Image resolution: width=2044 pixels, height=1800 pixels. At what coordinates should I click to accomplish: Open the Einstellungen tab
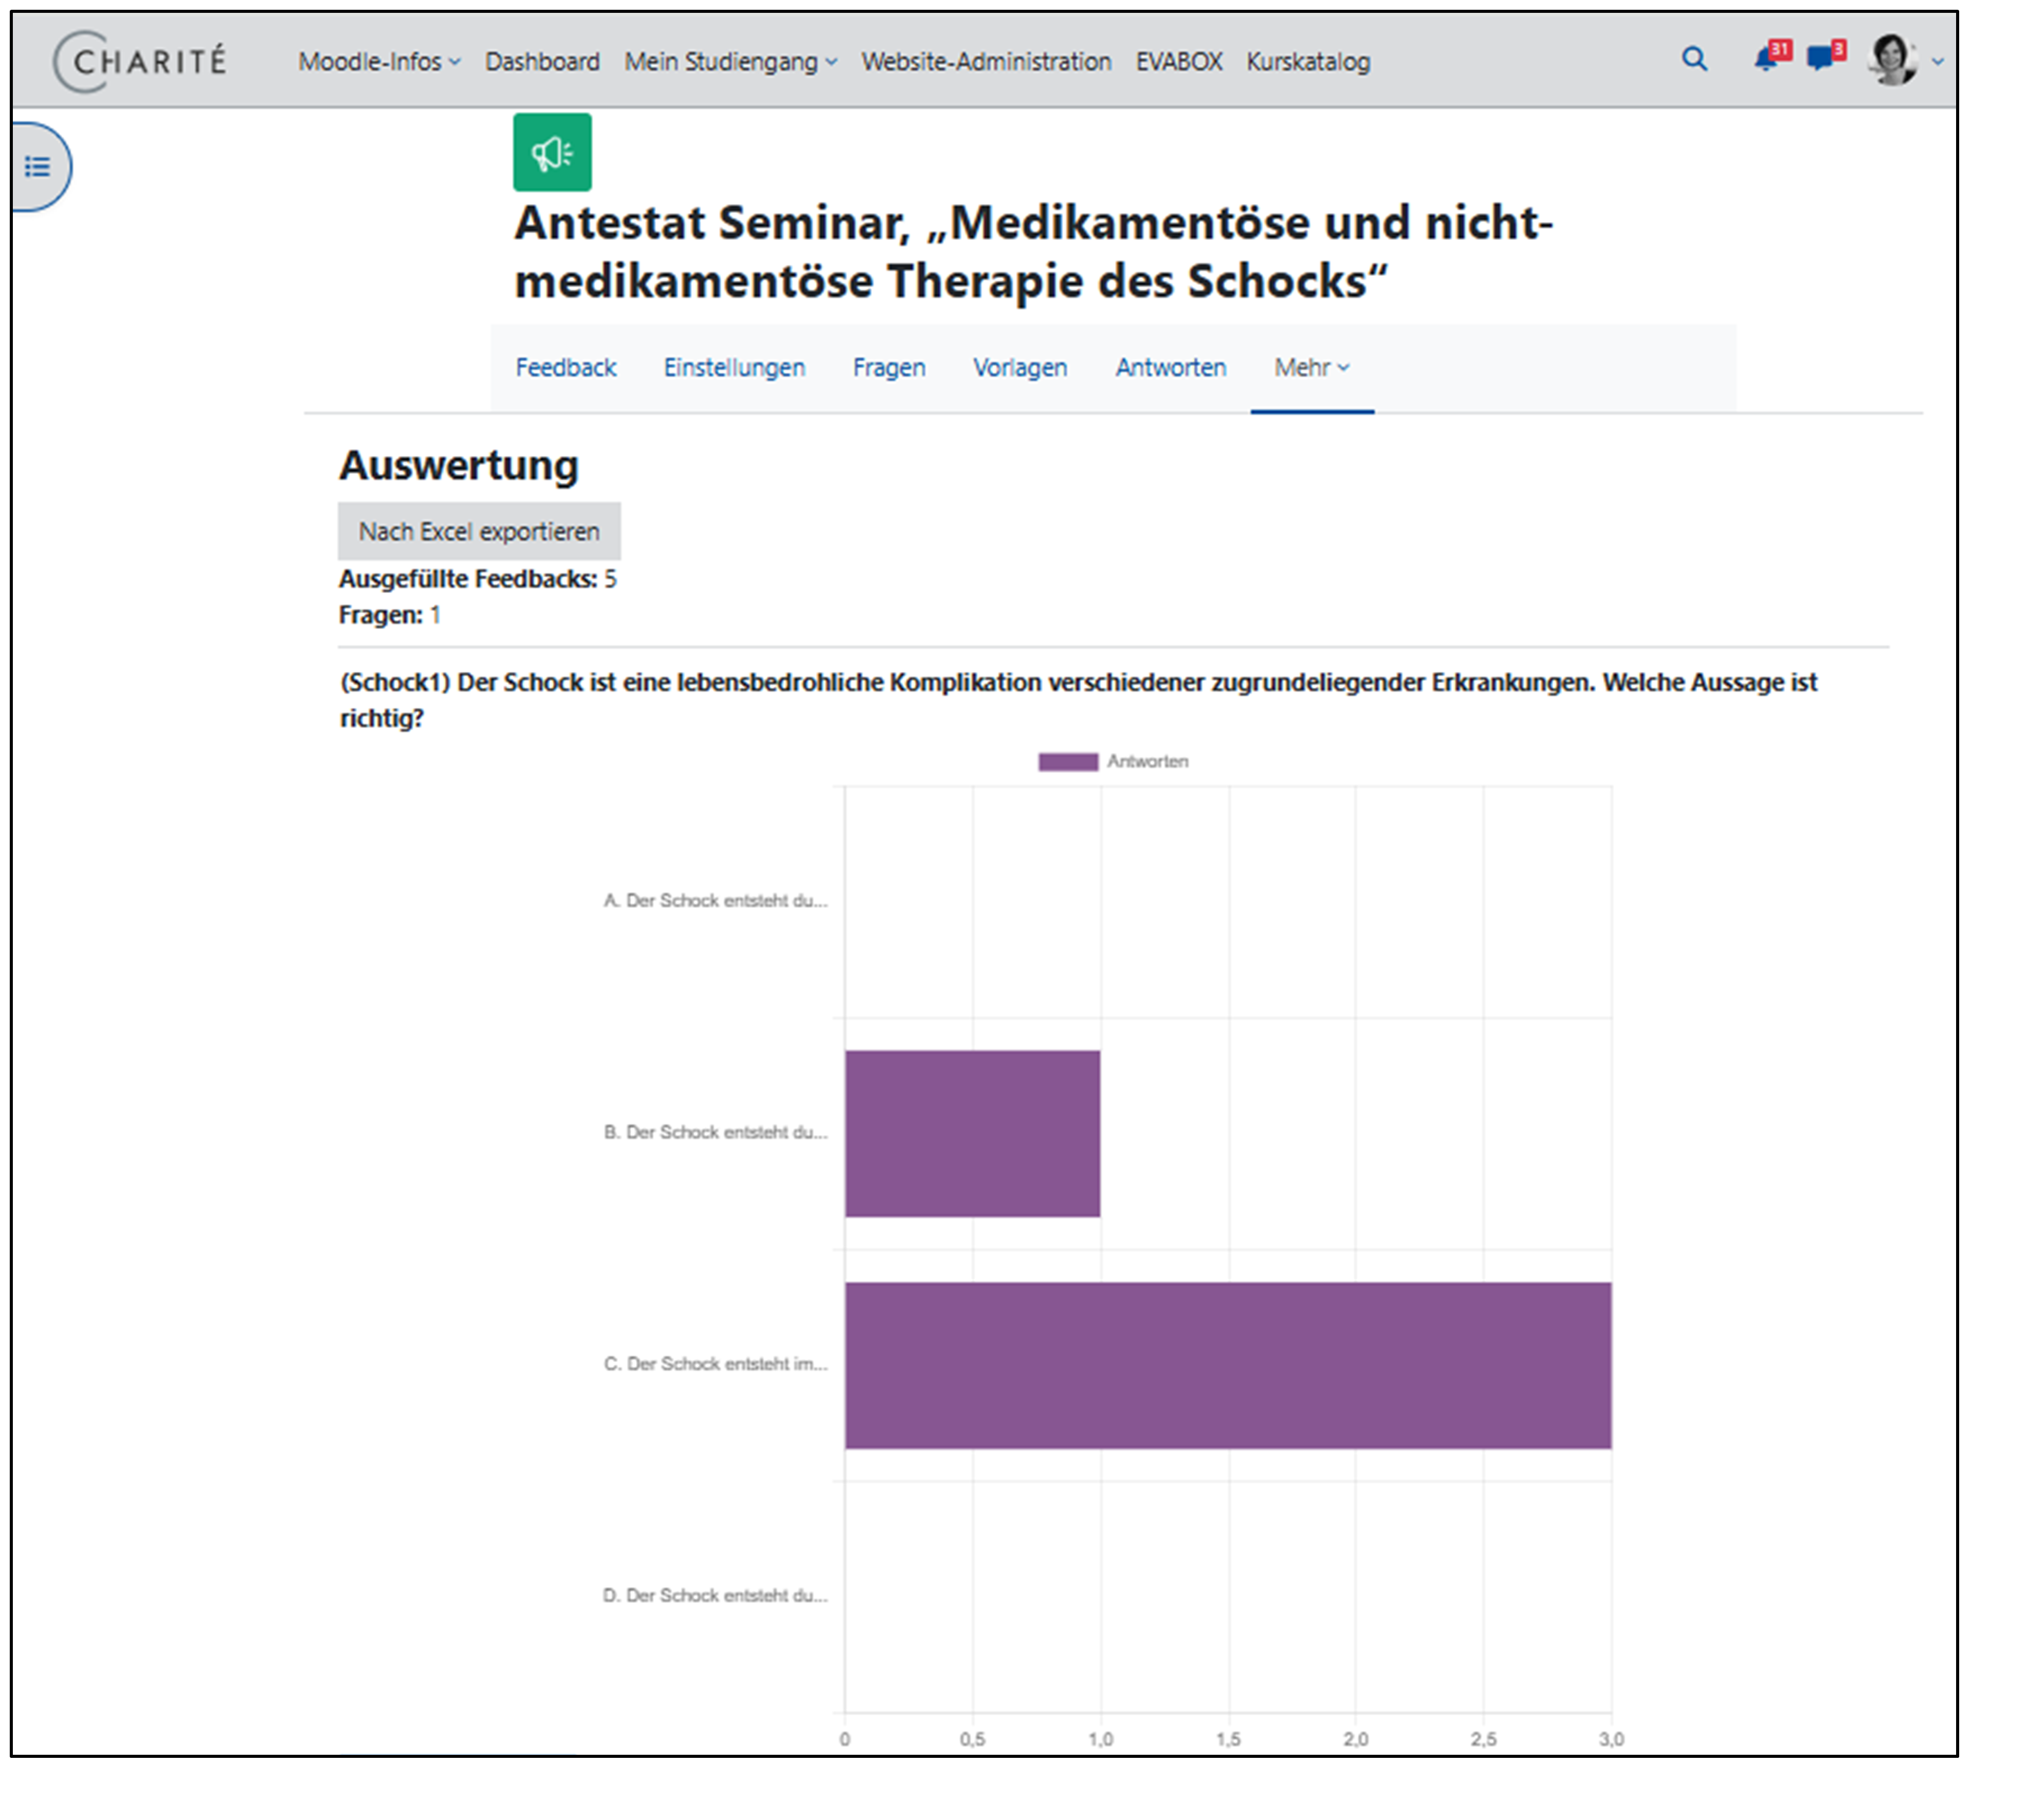pos(734,368)
